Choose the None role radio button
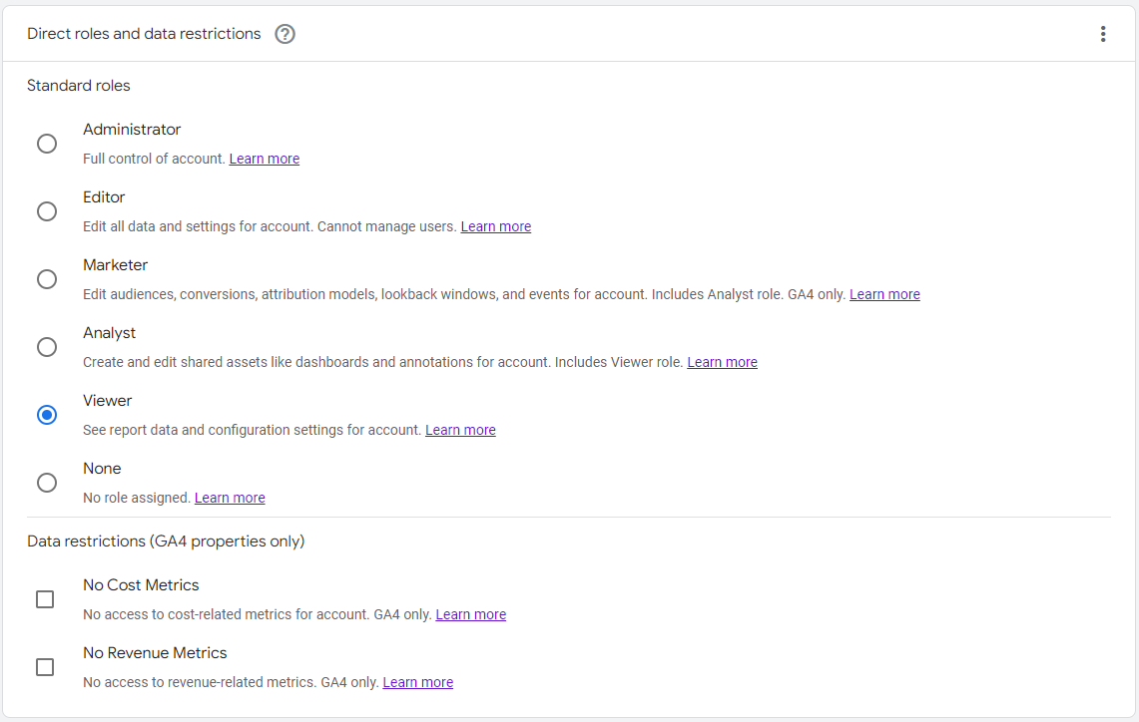Viewport: 1139px width, 722px height. tap(47, 483)
